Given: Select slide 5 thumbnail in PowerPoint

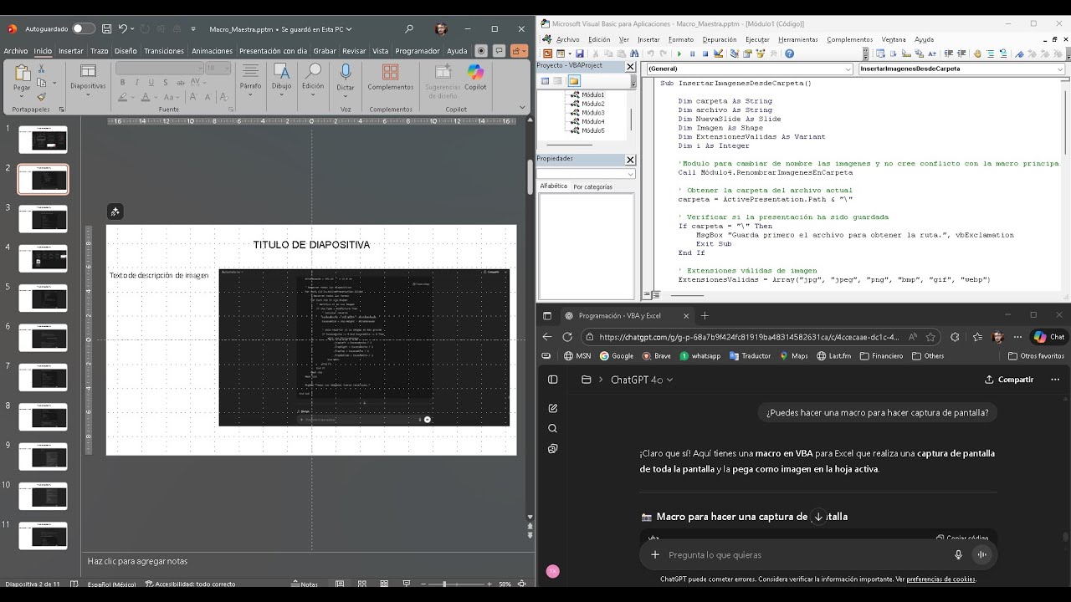Looking at the screenshot, I should point(43,298).
